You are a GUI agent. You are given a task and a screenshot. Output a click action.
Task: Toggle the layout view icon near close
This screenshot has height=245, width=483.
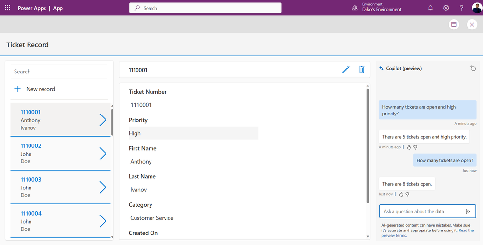coord(453,25)
